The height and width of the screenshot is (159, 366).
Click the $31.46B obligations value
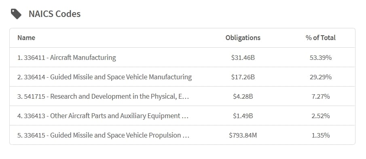point(243,57)
